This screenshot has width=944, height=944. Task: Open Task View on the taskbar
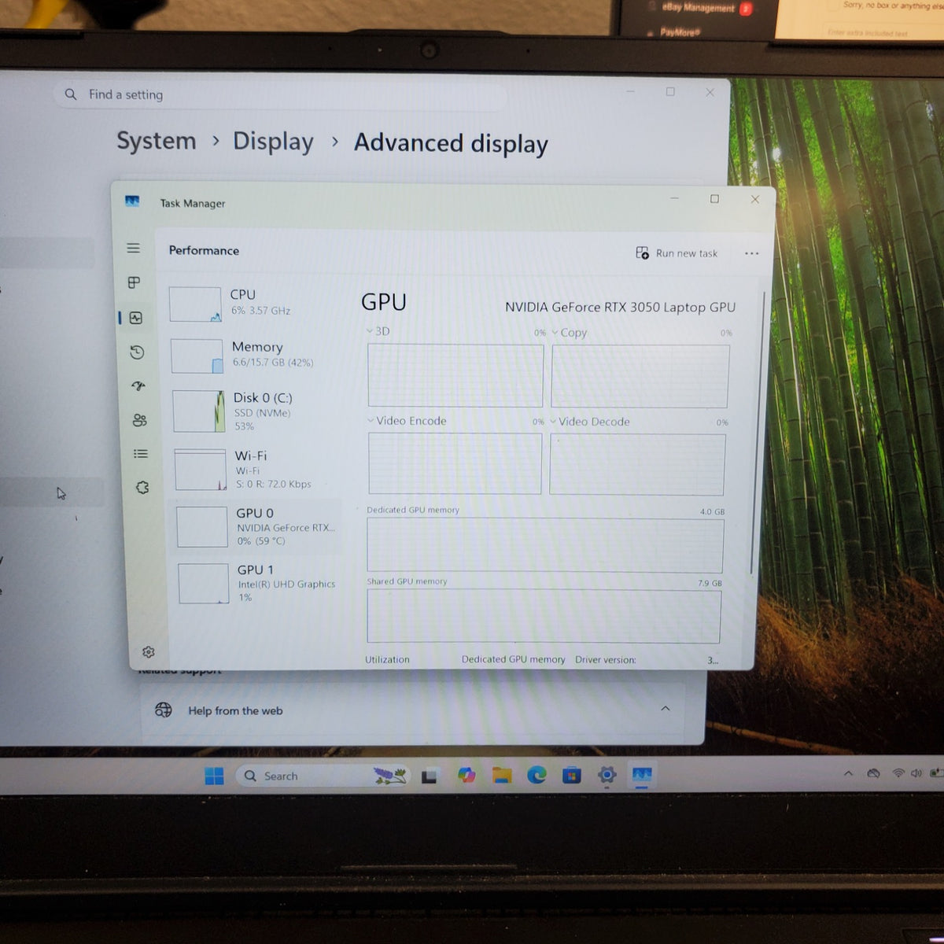click(429, 776)
